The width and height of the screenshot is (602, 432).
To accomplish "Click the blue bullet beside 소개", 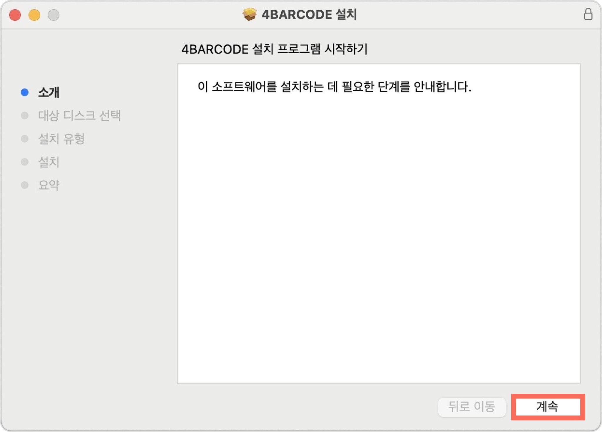I will click(x=25, y=92).
